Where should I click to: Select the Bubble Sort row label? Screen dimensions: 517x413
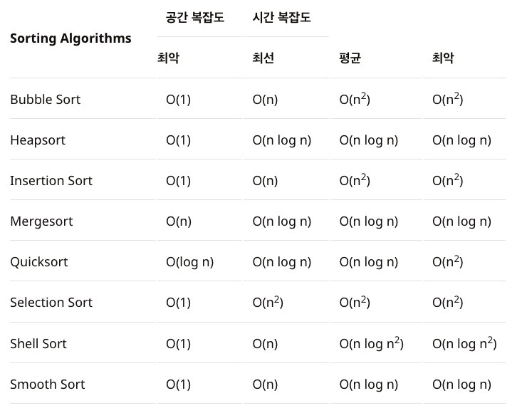(45, 100)
